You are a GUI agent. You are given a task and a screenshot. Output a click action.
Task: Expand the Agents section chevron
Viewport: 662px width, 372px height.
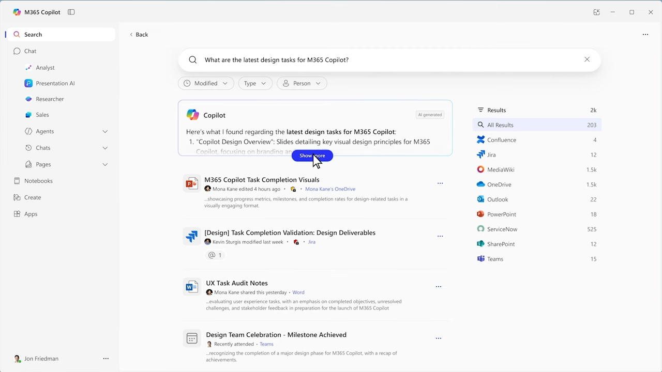[105, 131]
